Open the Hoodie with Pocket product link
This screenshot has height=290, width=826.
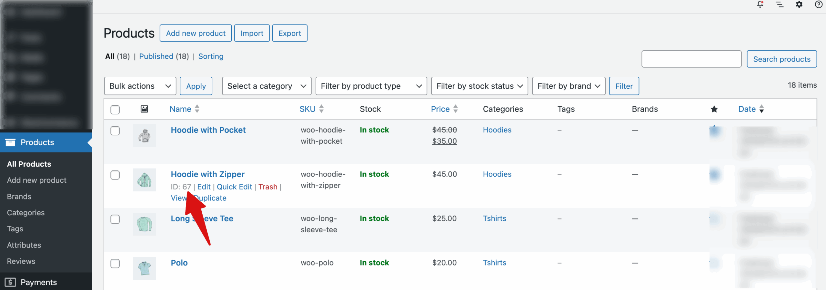(208, 130)
